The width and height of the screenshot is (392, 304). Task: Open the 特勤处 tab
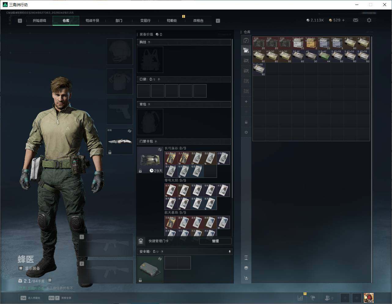click(x=172, y=21)
